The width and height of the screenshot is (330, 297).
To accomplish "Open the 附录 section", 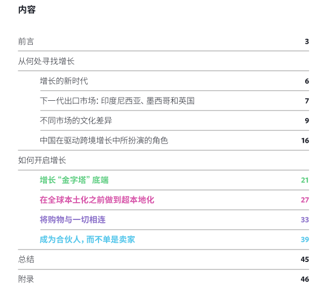I will pyautogui.click(x=26, y=279).
